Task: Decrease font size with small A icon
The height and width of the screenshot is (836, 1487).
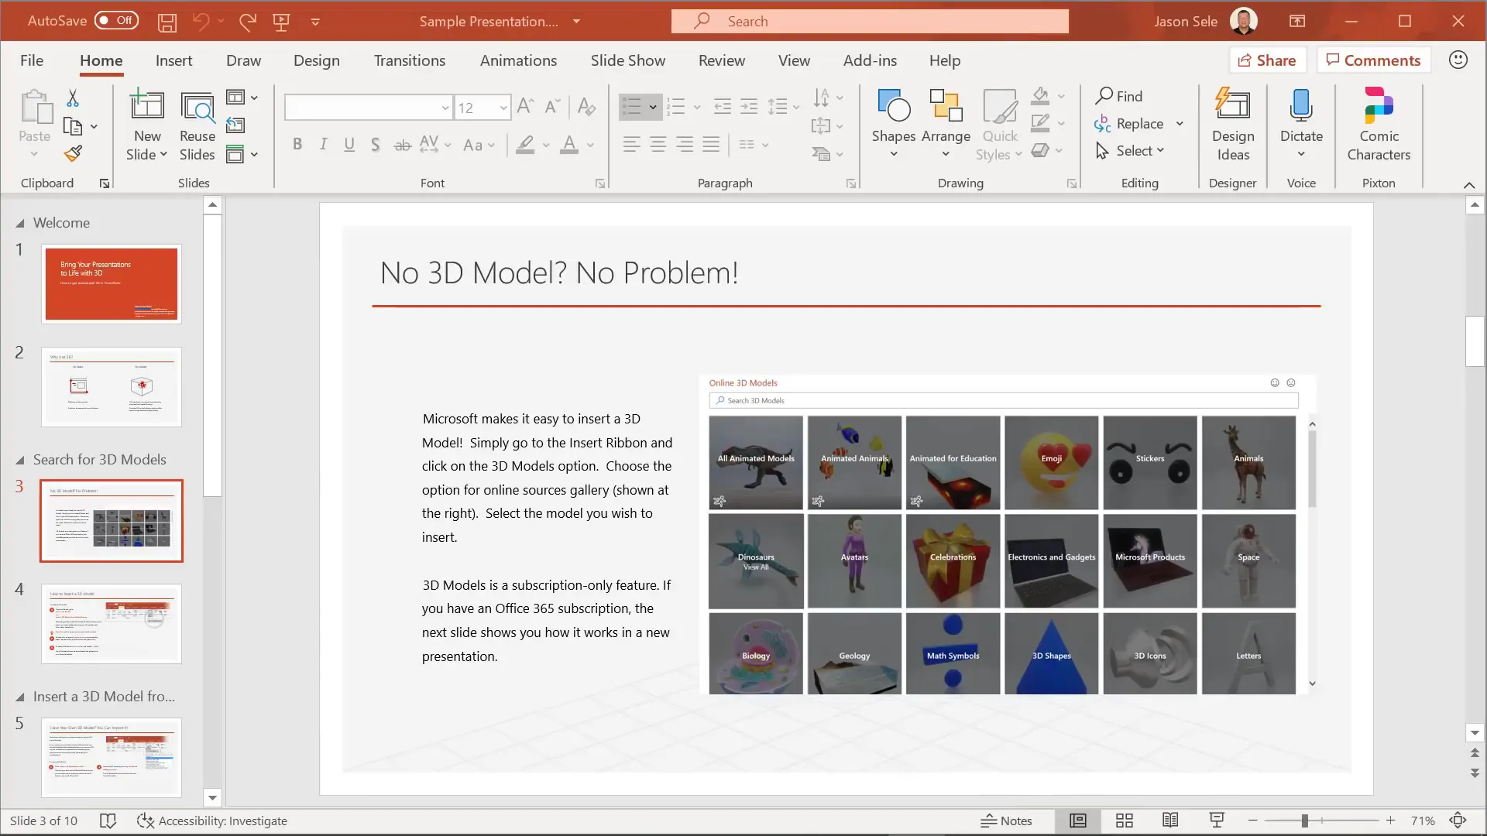Action: tap(552, 107)
